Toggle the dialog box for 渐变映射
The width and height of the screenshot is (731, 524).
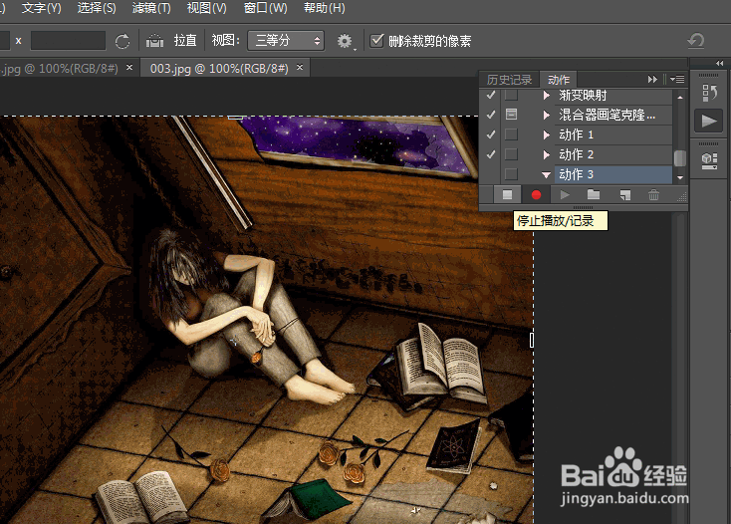point(512,95)
